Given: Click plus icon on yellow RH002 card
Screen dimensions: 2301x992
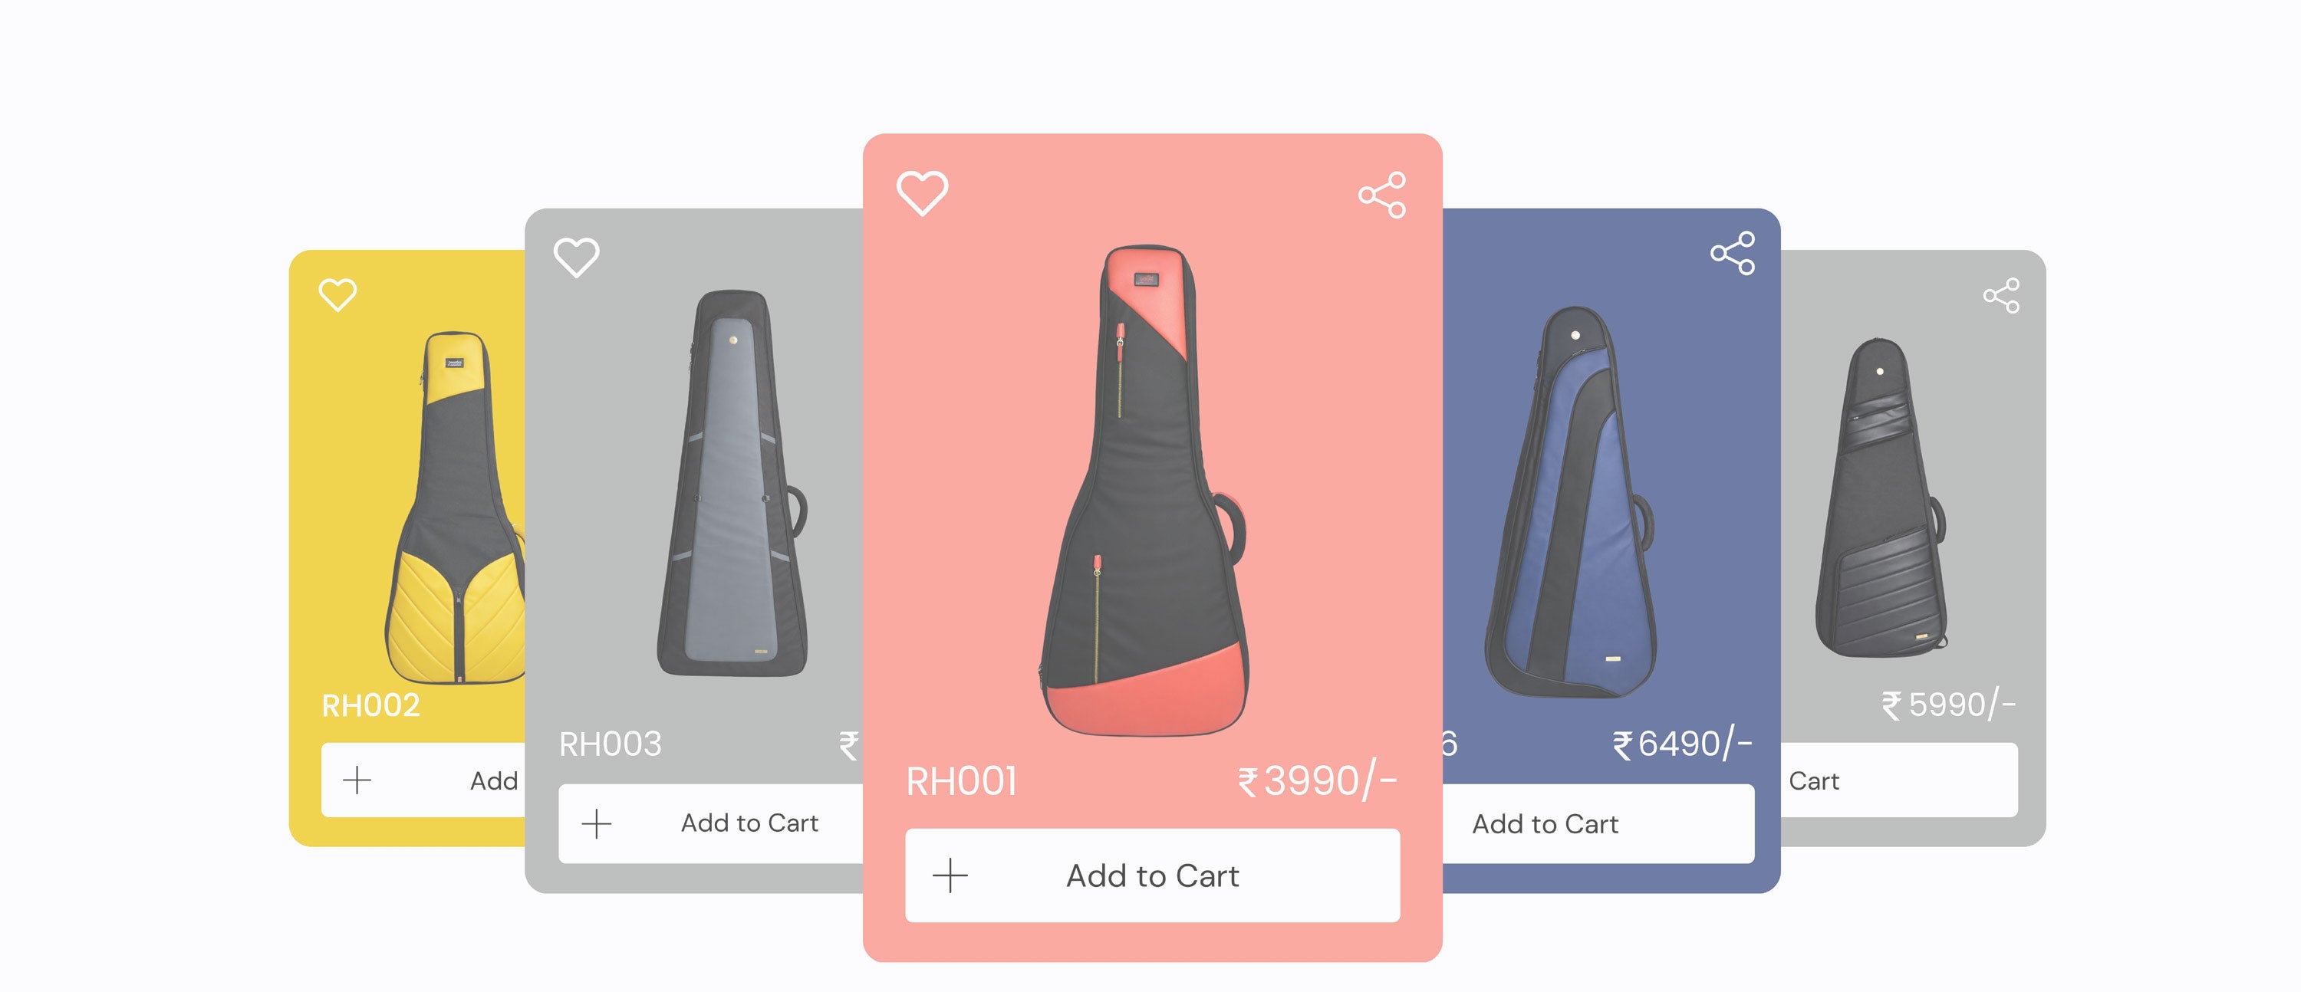Looking at the screenshot, I should click(357, 780).
